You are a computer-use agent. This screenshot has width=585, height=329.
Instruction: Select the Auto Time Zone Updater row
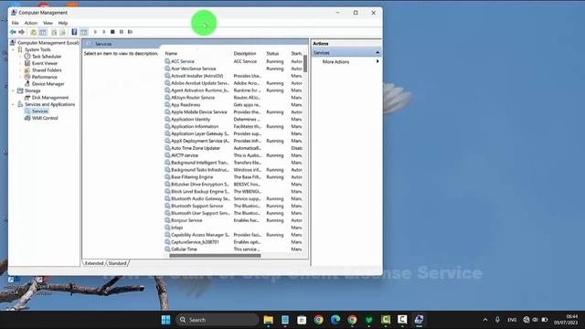tap(233, 148)
